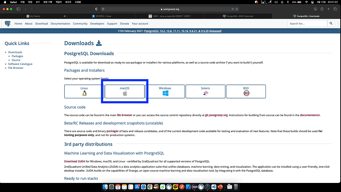Open Software Catalogue in Quick Links

pos(20,64)
